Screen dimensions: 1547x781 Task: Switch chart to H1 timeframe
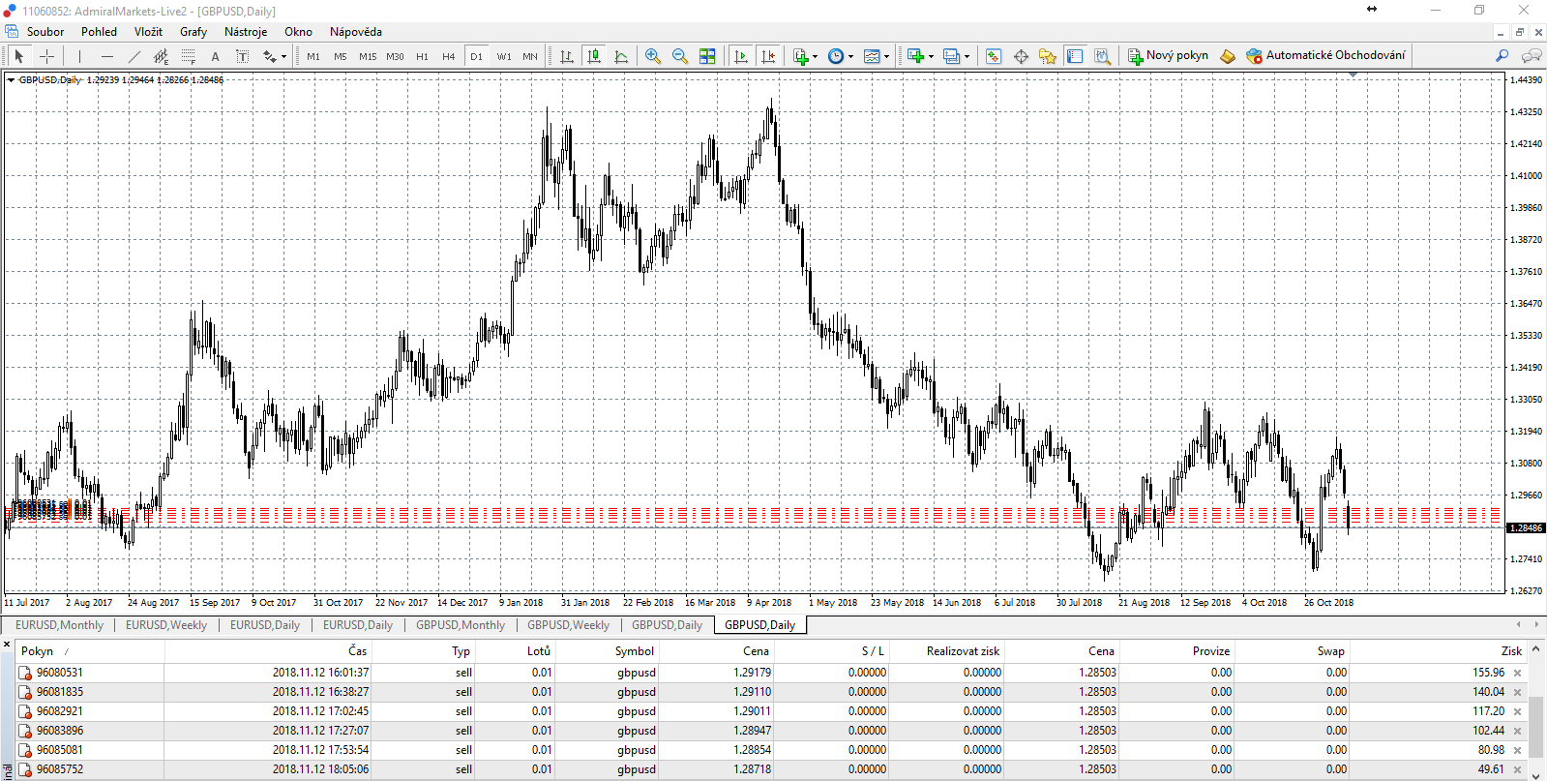(x=422, y=56)
